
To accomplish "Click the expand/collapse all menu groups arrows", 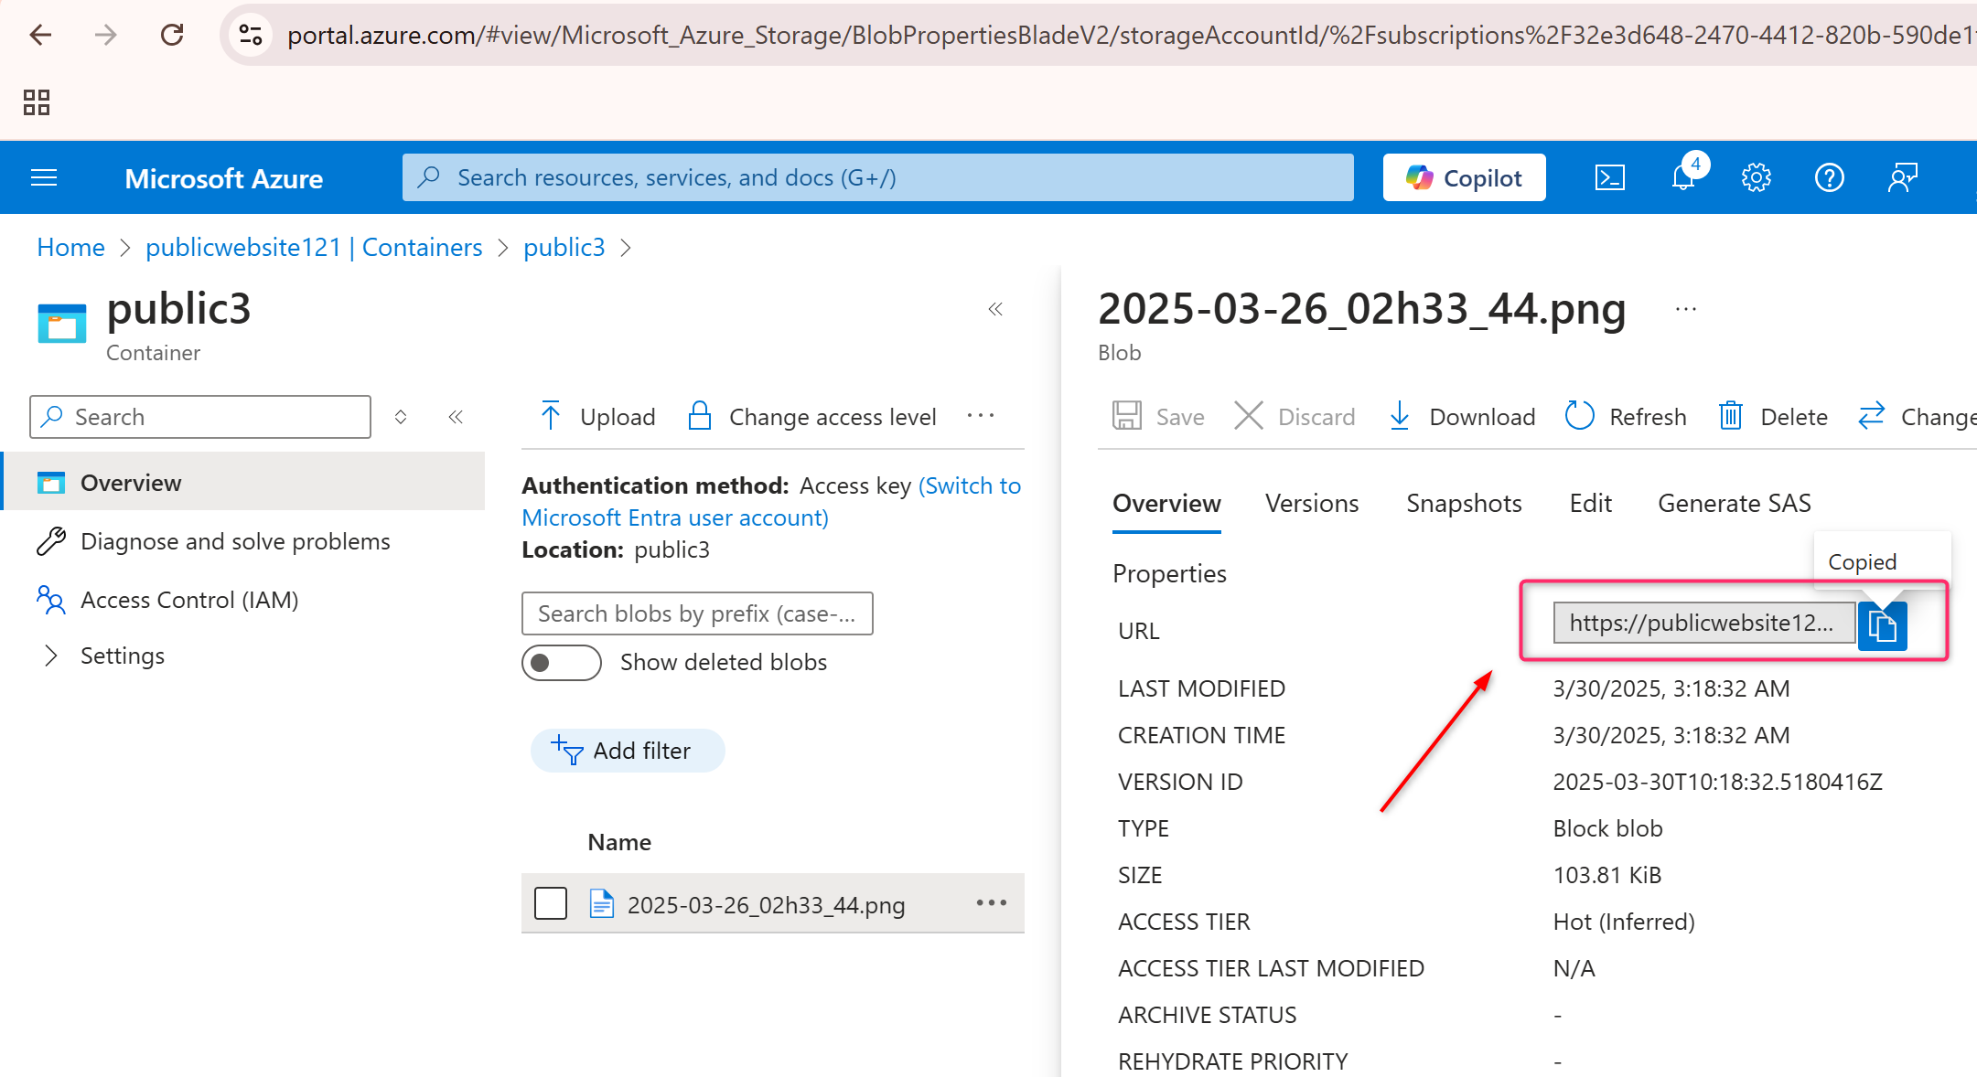I will click(x=401, y=417).
